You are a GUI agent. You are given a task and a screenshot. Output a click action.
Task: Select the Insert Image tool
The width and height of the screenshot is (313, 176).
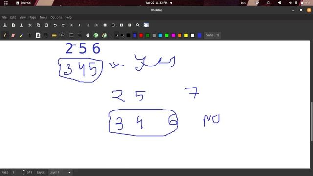38,35
